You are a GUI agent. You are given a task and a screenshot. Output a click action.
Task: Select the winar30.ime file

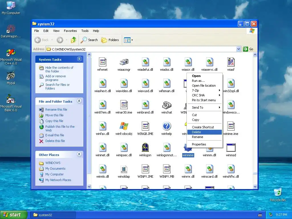tap(124, 107)
